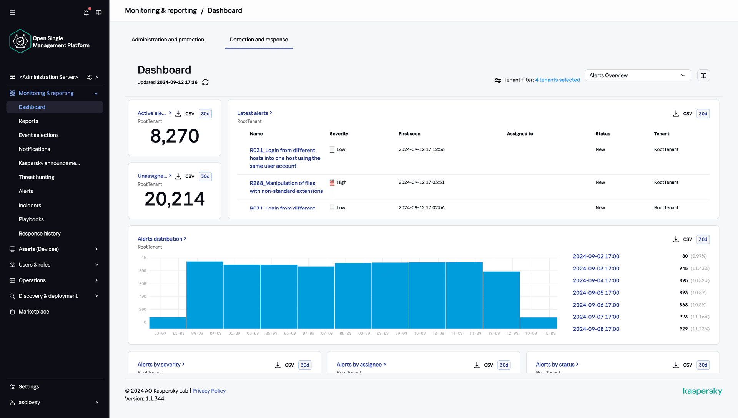
Task: Select the Detection and response tab
Action: 259,40
